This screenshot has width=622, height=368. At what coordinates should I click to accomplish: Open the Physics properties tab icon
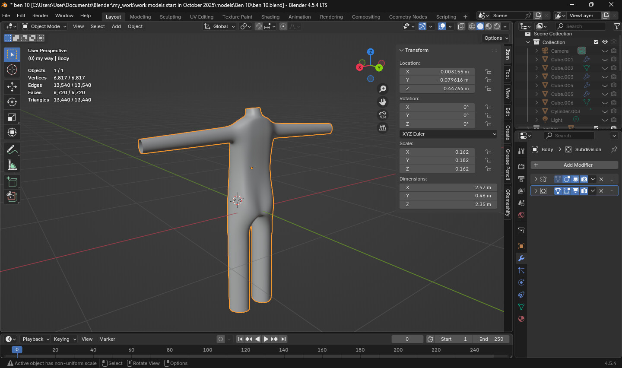tap(521, 282)
